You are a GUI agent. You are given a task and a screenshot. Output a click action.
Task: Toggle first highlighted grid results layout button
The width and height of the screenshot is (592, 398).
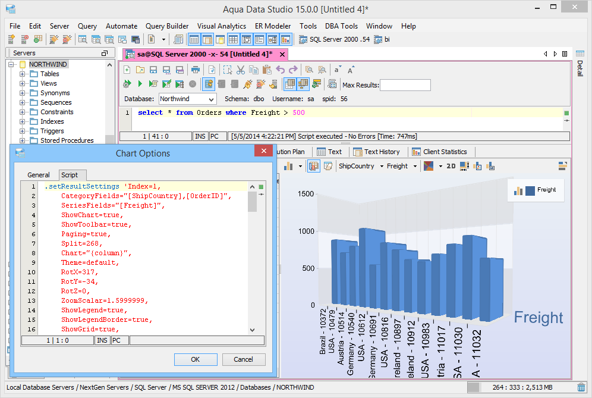[x=289, y=84]
